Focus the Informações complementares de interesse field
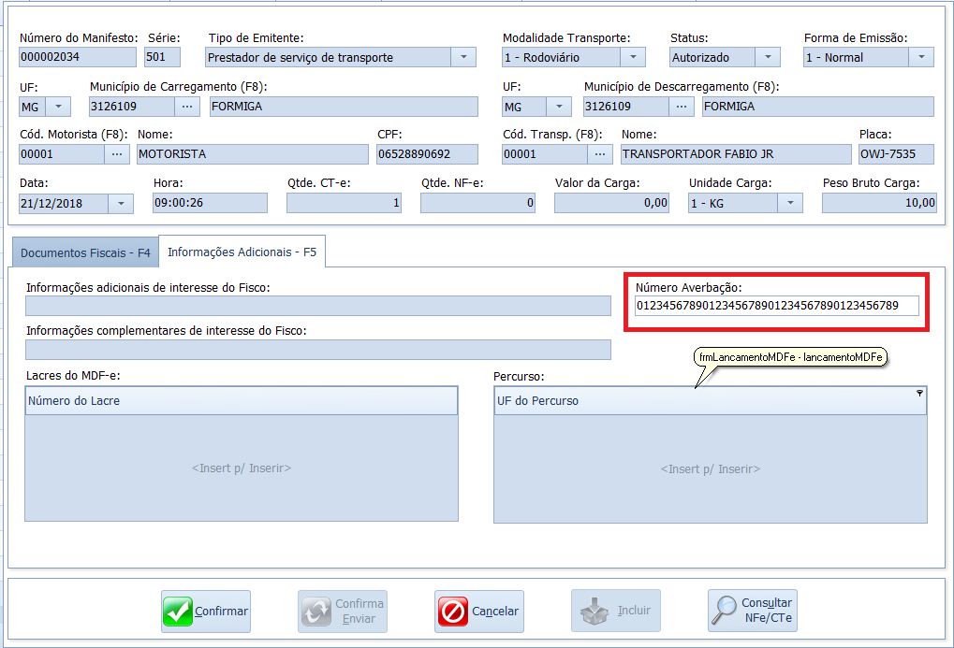 318,350
